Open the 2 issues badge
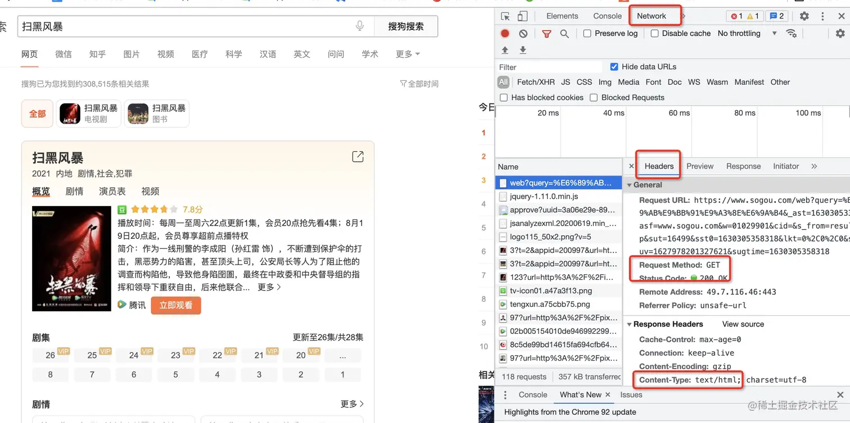This screenshot has height=423, width=850. [776, 16]
